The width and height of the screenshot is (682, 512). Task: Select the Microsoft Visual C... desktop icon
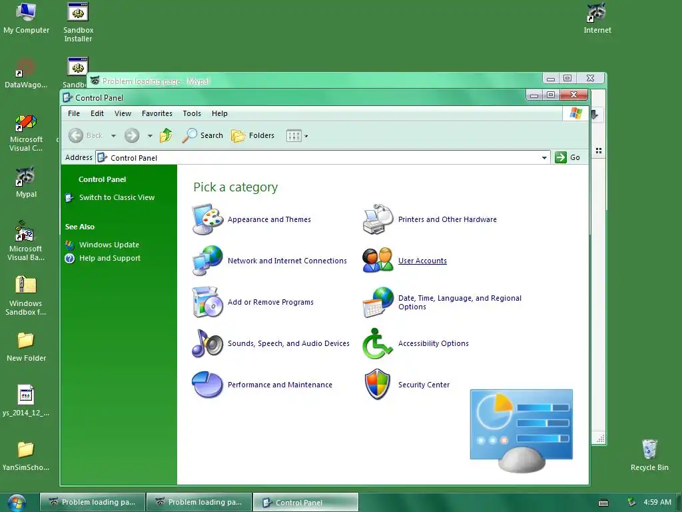click(26, 133)
